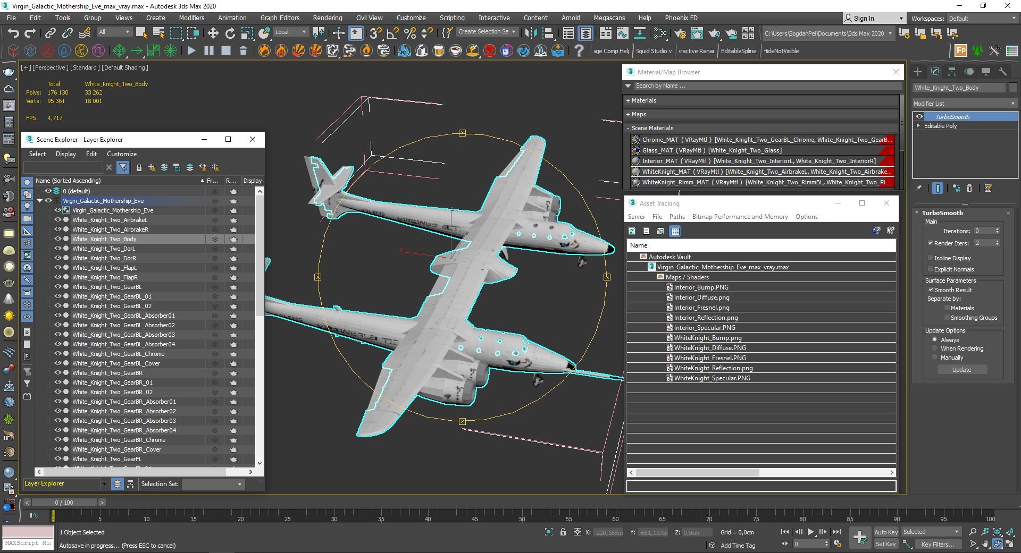Open the Local reference coordinate dropdown
Viewport: 1021px width, 553px height.
click(290, 32)
